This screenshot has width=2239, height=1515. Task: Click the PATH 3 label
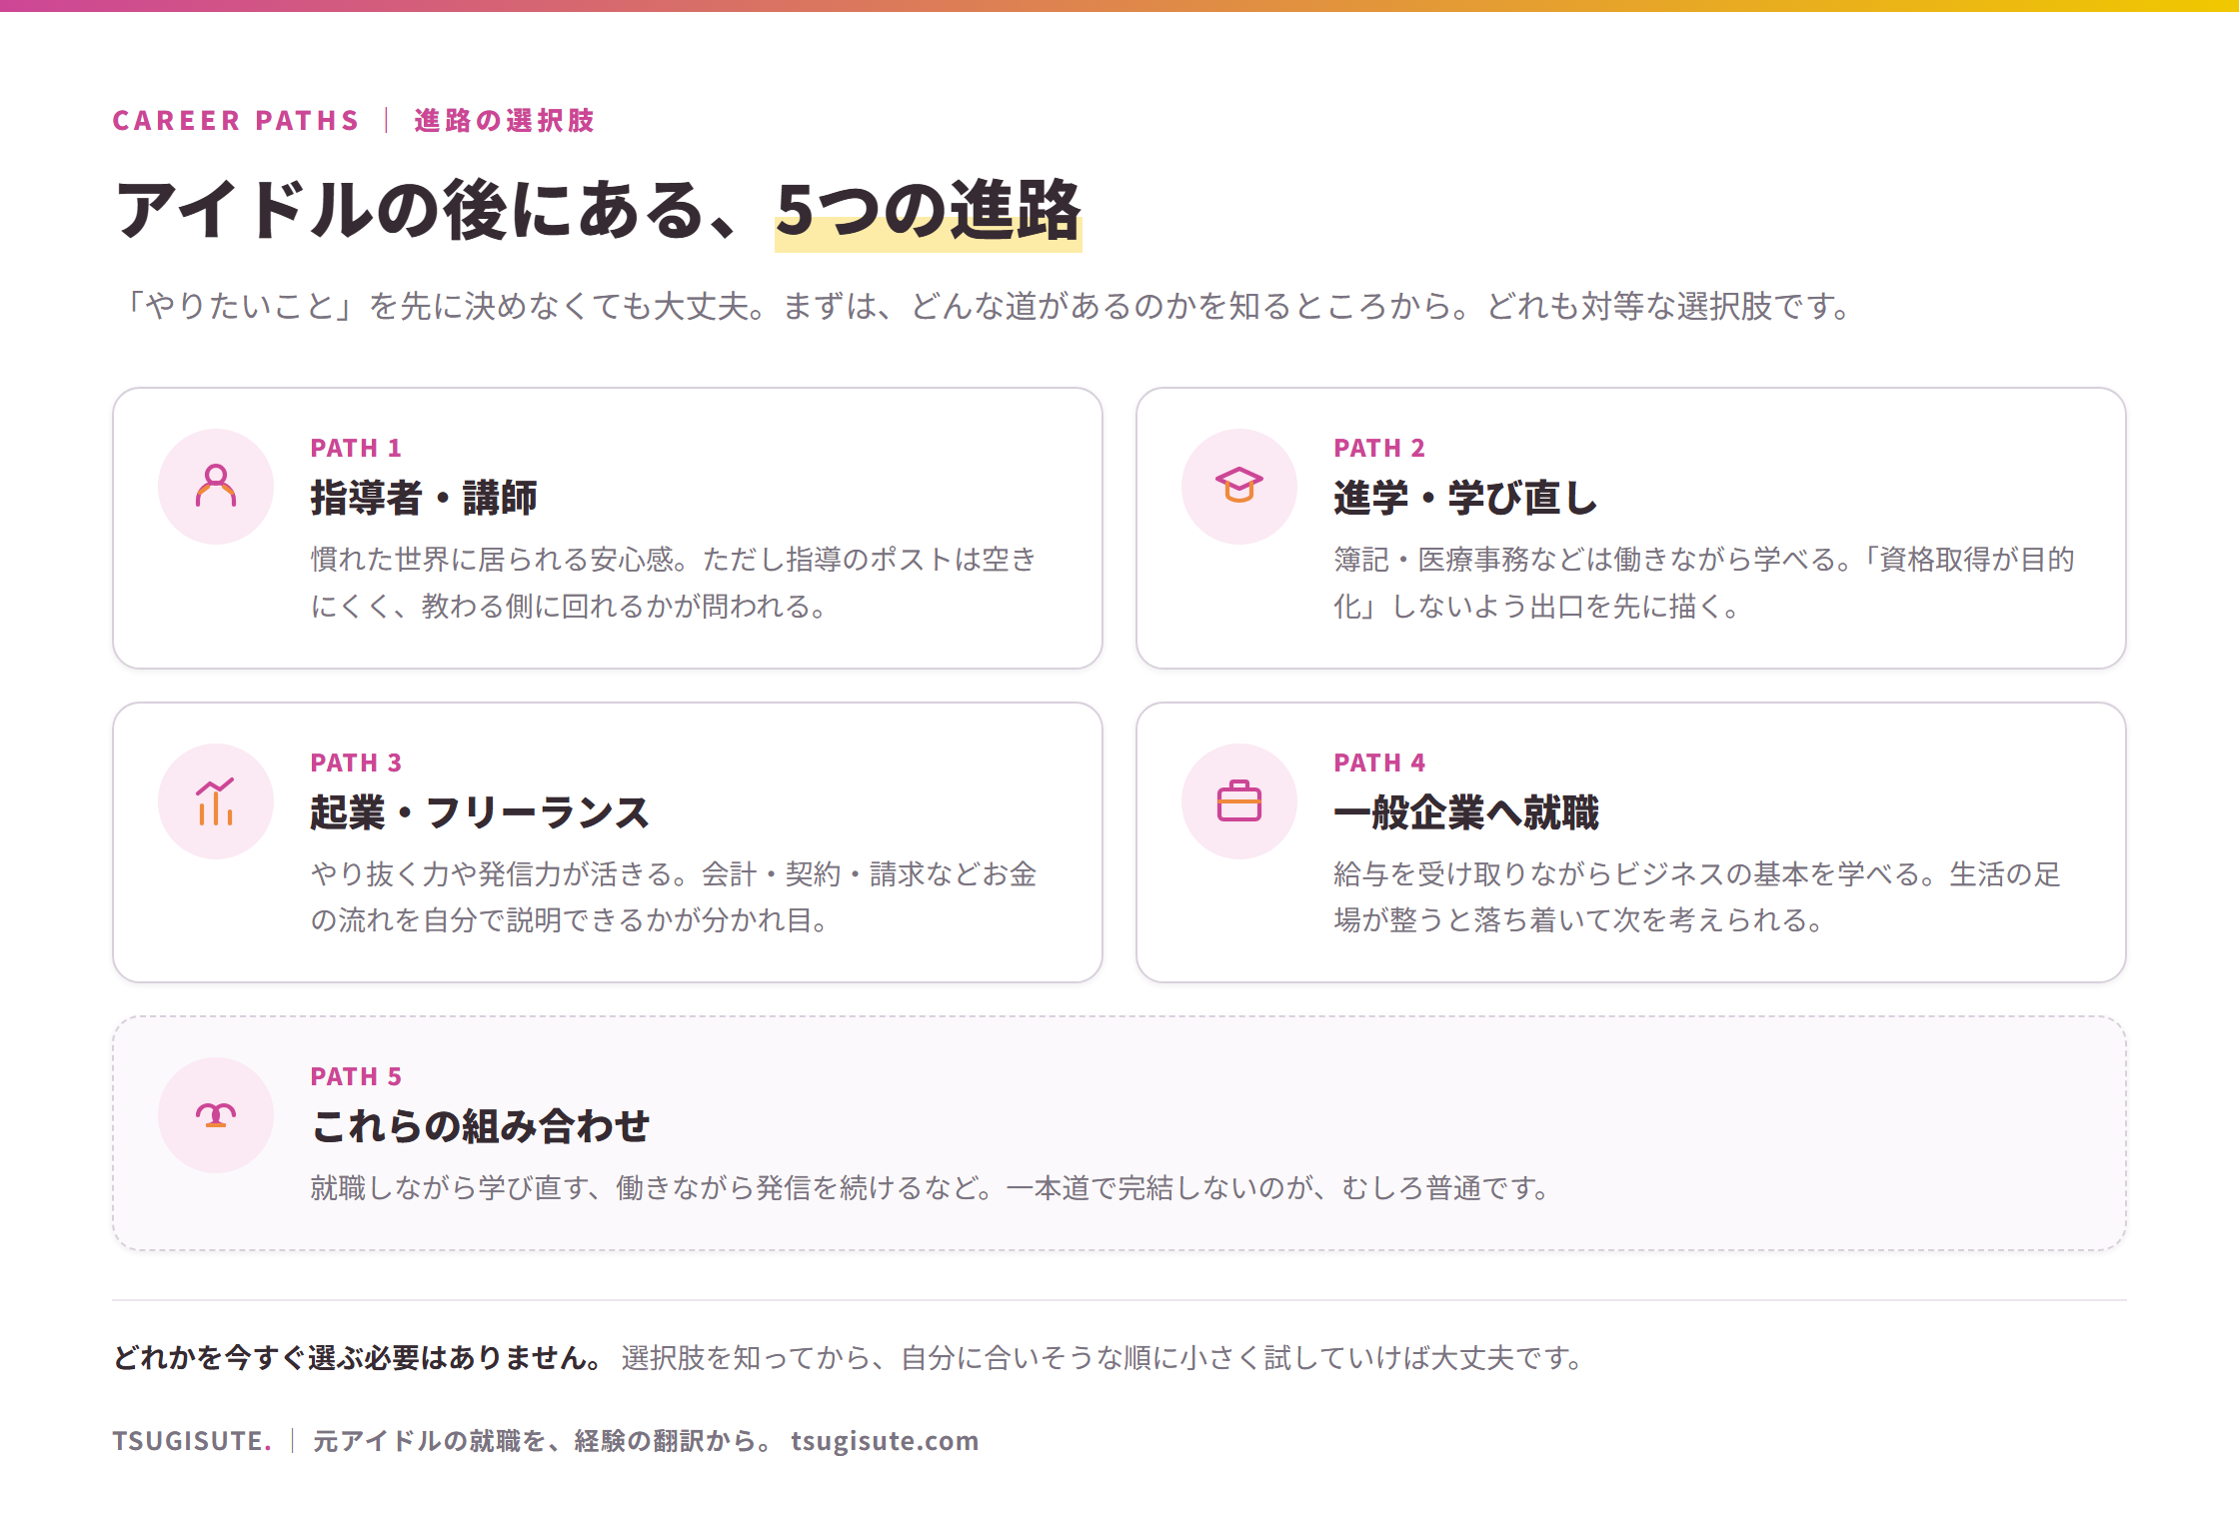(x=356, y=762)
